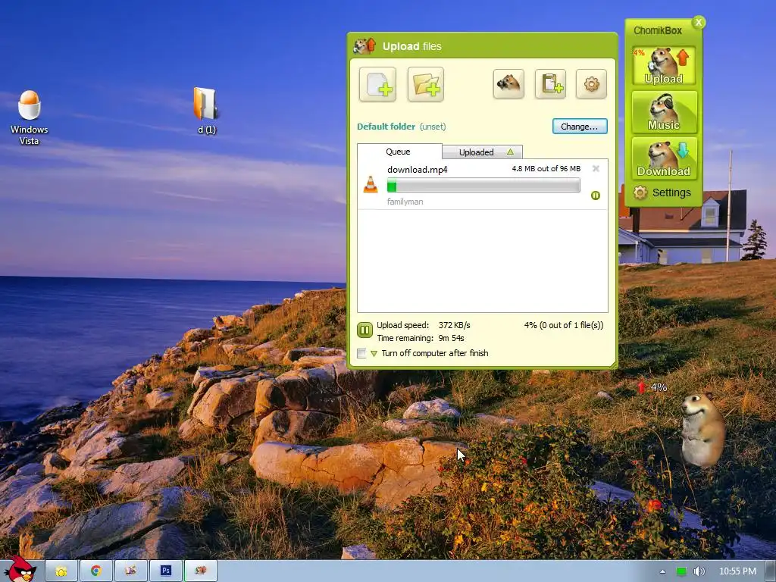The width and height of the screenshot is (776, 582).
Task: Open Music in ChomikBox panel
Action: tap(664, 112)
